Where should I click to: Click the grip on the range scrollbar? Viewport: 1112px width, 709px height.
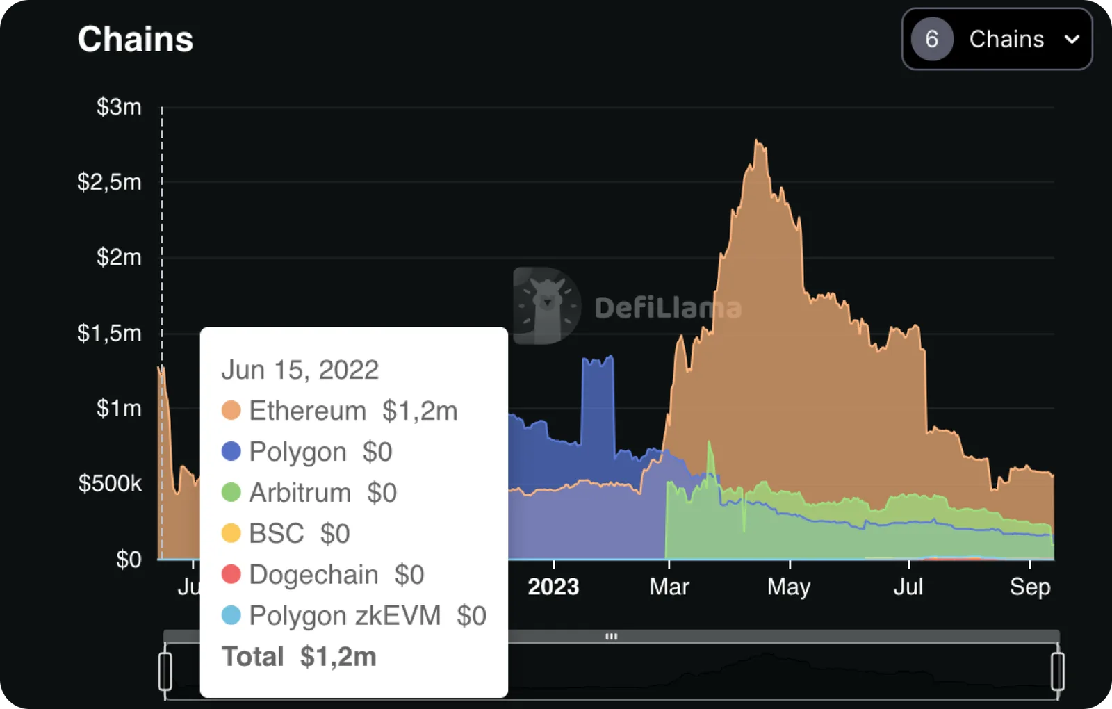(611, 636)
